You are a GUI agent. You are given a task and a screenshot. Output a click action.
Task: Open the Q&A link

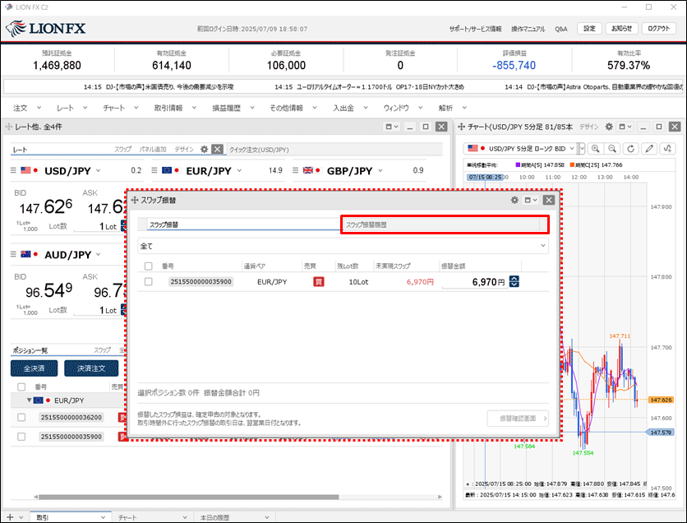(560, 29)
